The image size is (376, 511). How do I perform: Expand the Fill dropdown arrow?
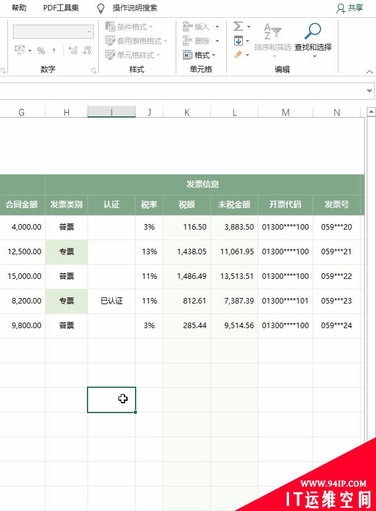247,41
